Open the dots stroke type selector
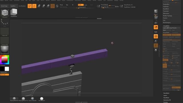The height and width of the screenshot is (103, 183). coord(5,23)
